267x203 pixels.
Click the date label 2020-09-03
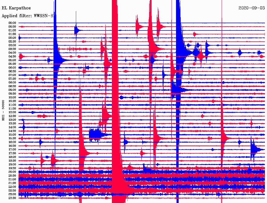252,8
